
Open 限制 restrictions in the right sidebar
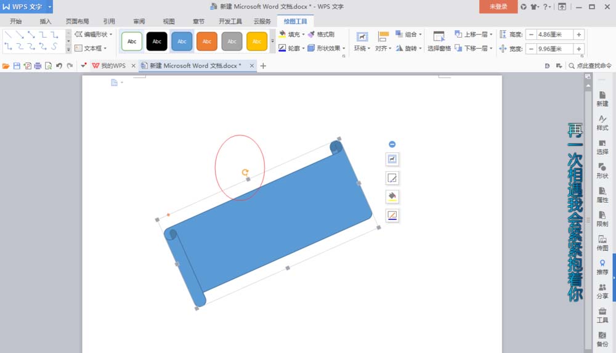click(x=602, y=219)
